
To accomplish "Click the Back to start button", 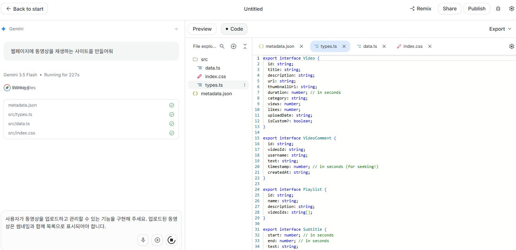I will point(25,9).
